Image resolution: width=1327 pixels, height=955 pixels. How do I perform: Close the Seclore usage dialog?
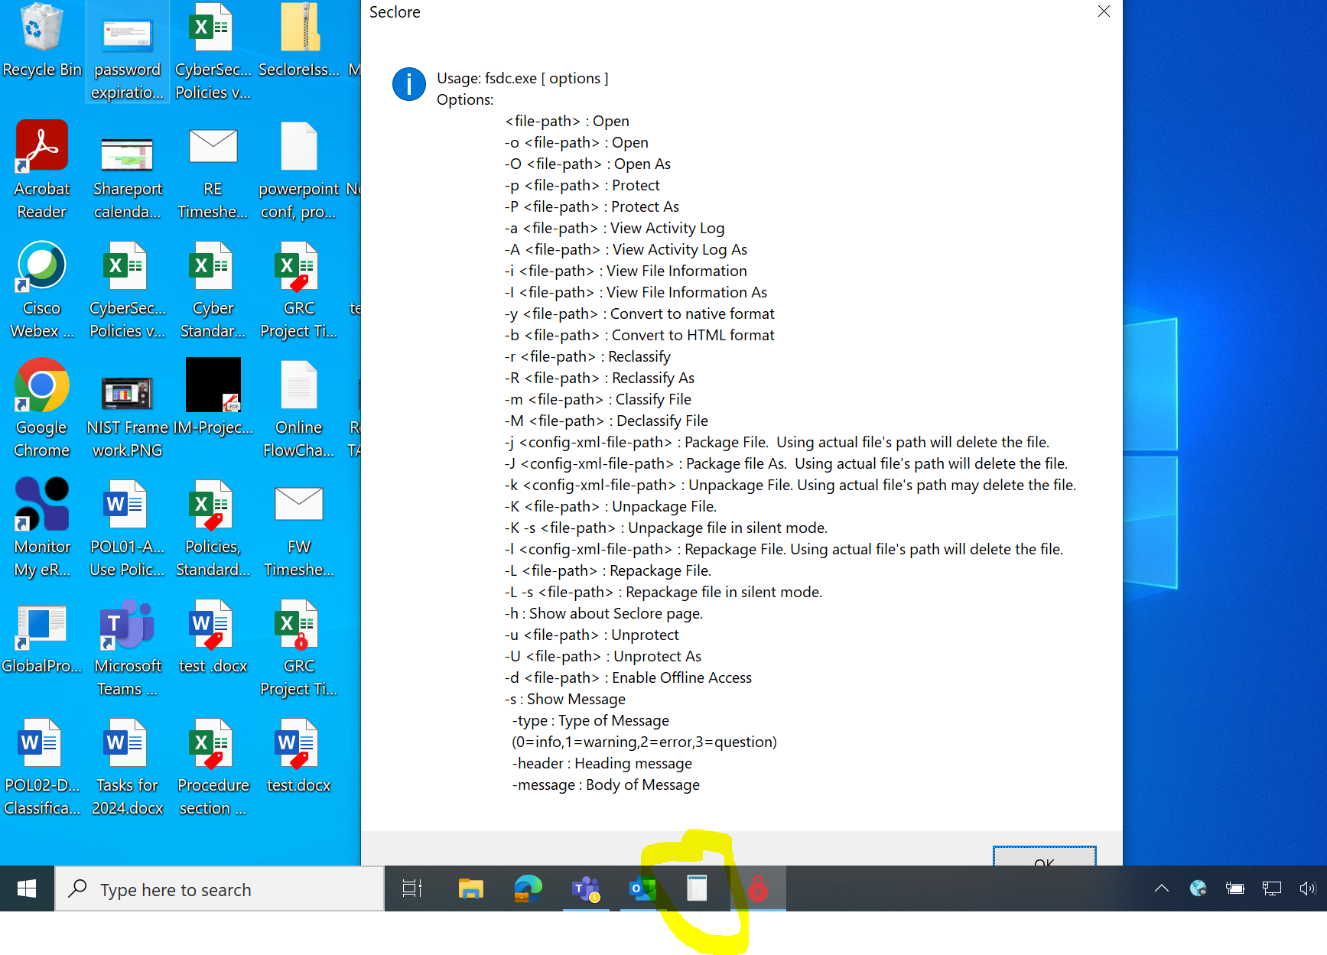pyautogui.click(x=1104, y=11)
